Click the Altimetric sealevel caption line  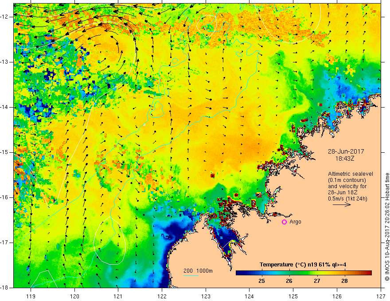[351, 174]
